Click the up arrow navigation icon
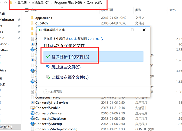Viewport: 182px width, 131px height. click(5, 2)
